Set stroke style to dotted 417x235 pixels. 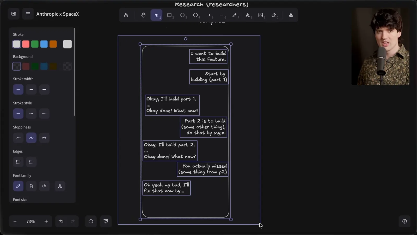(x=44, y=114)
